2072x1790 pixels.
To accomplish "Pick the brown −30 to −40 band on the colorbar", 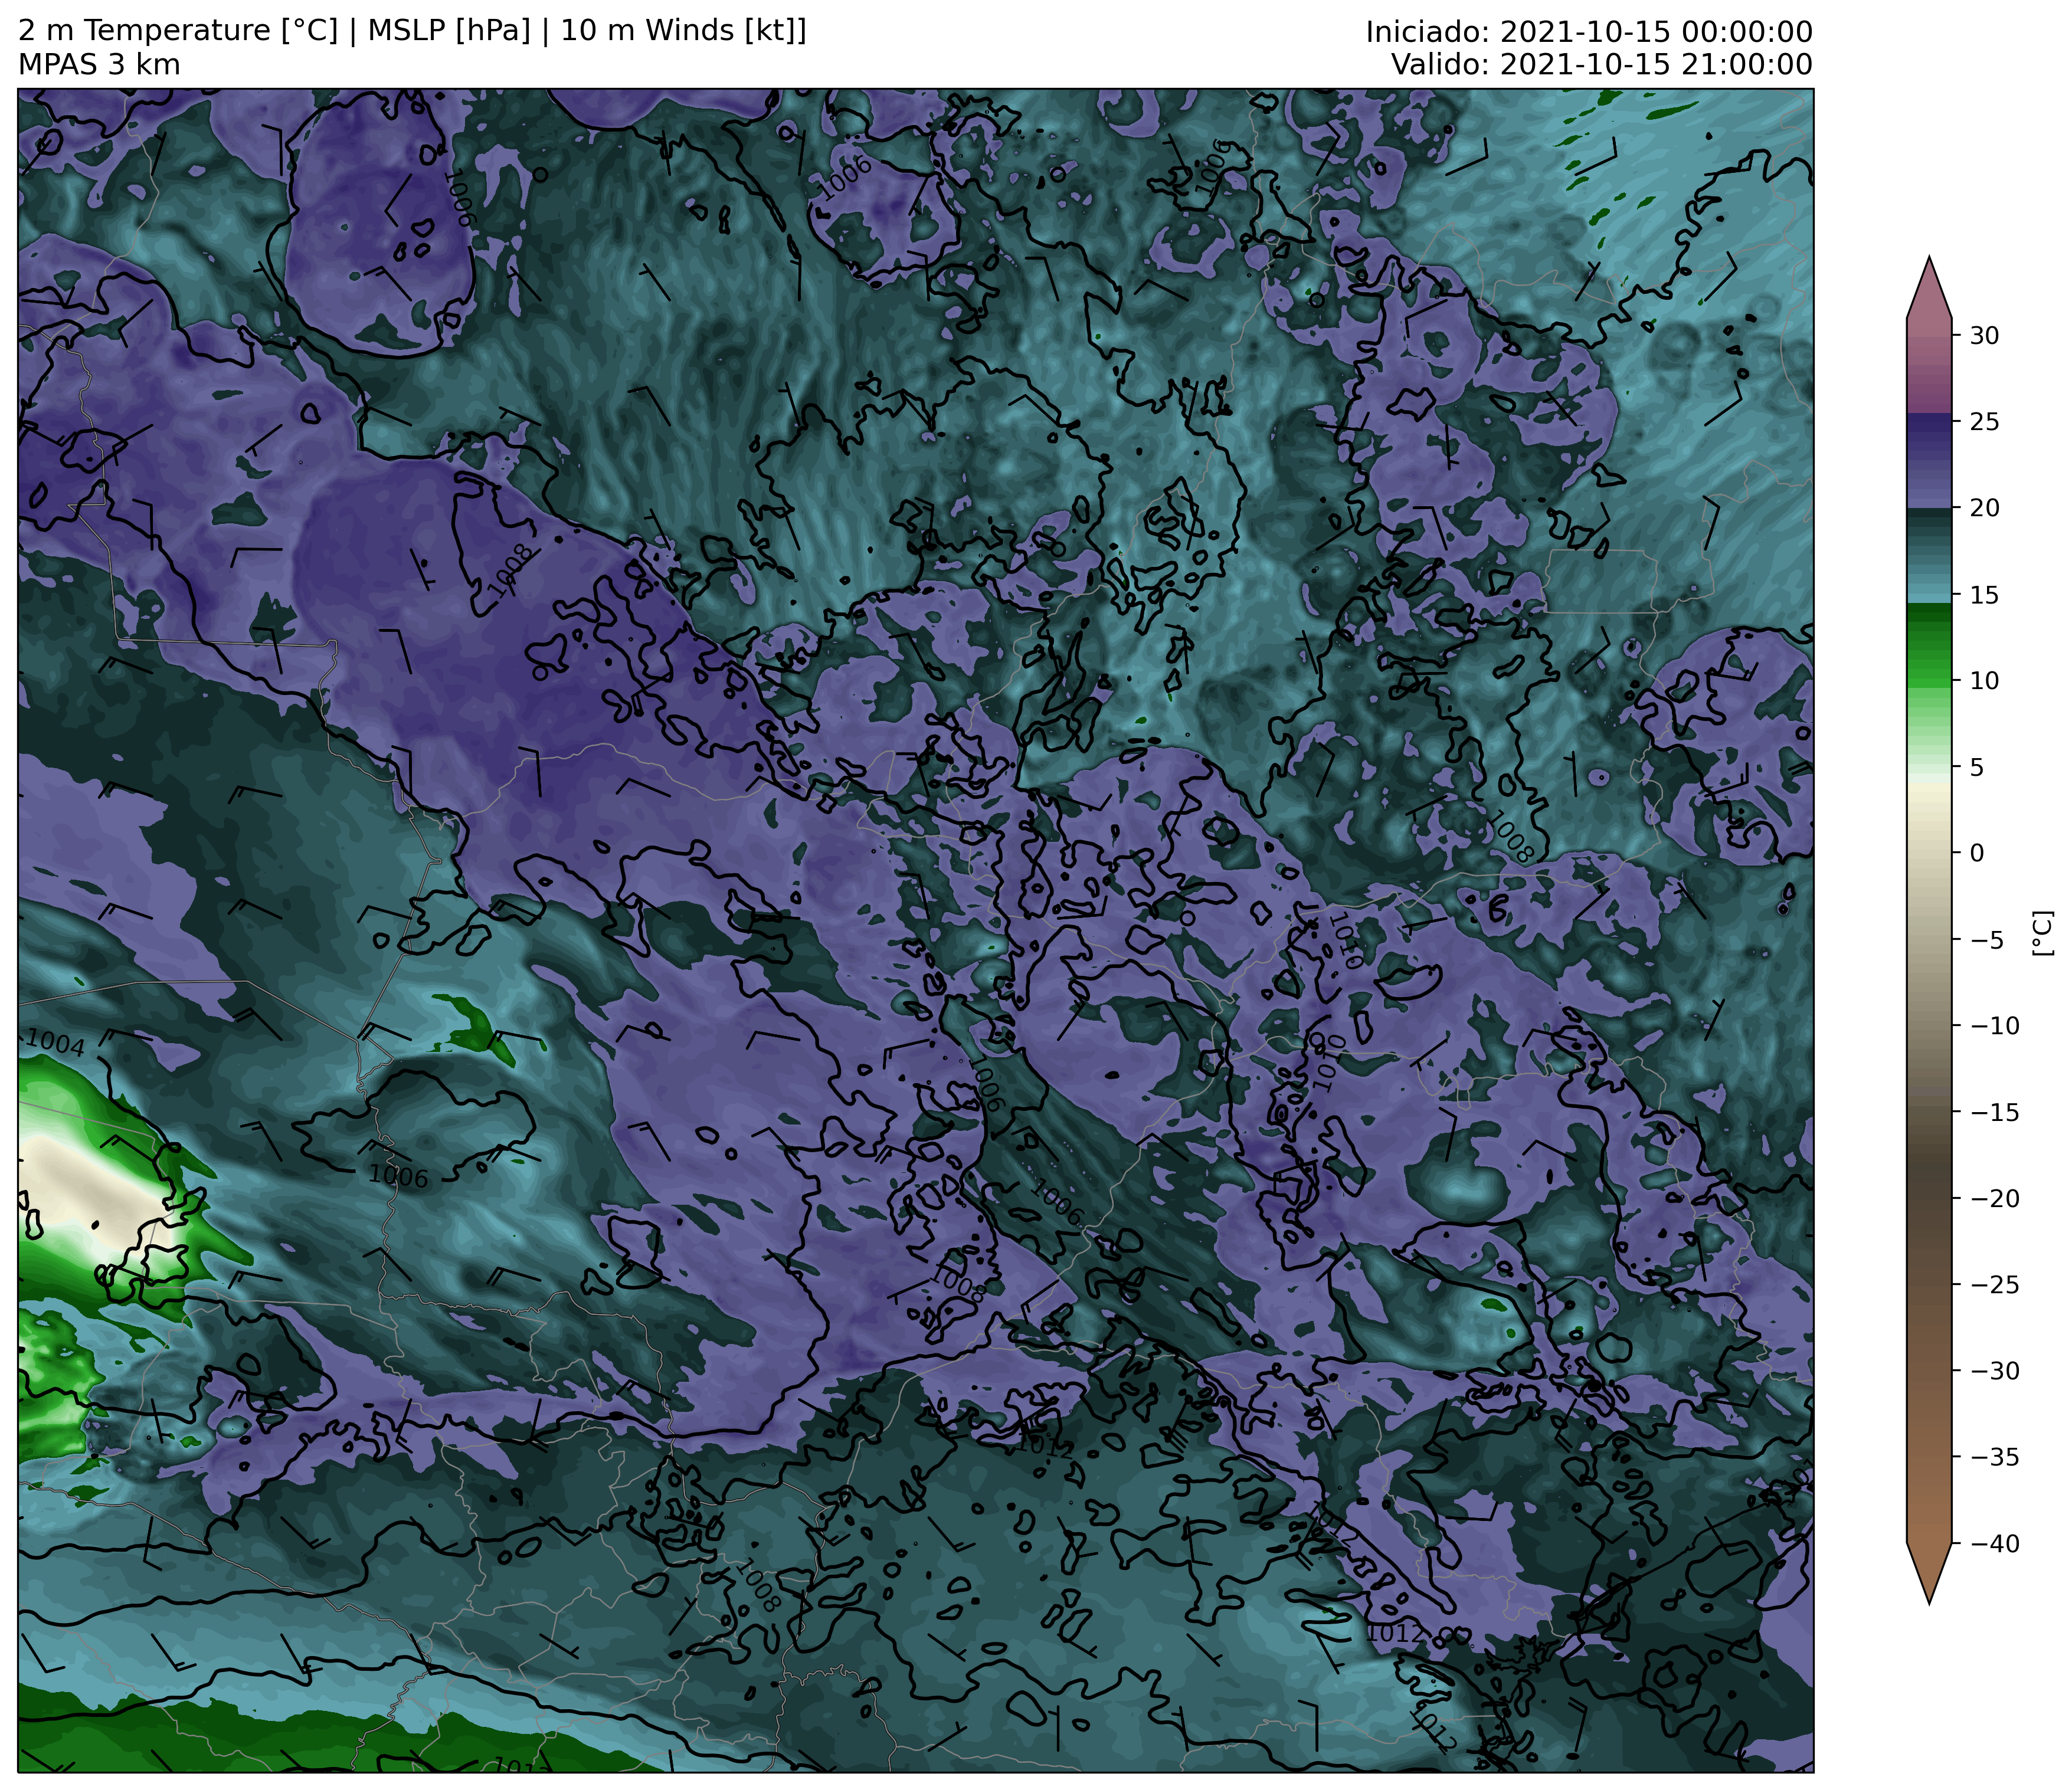I will (1929, 1457).
